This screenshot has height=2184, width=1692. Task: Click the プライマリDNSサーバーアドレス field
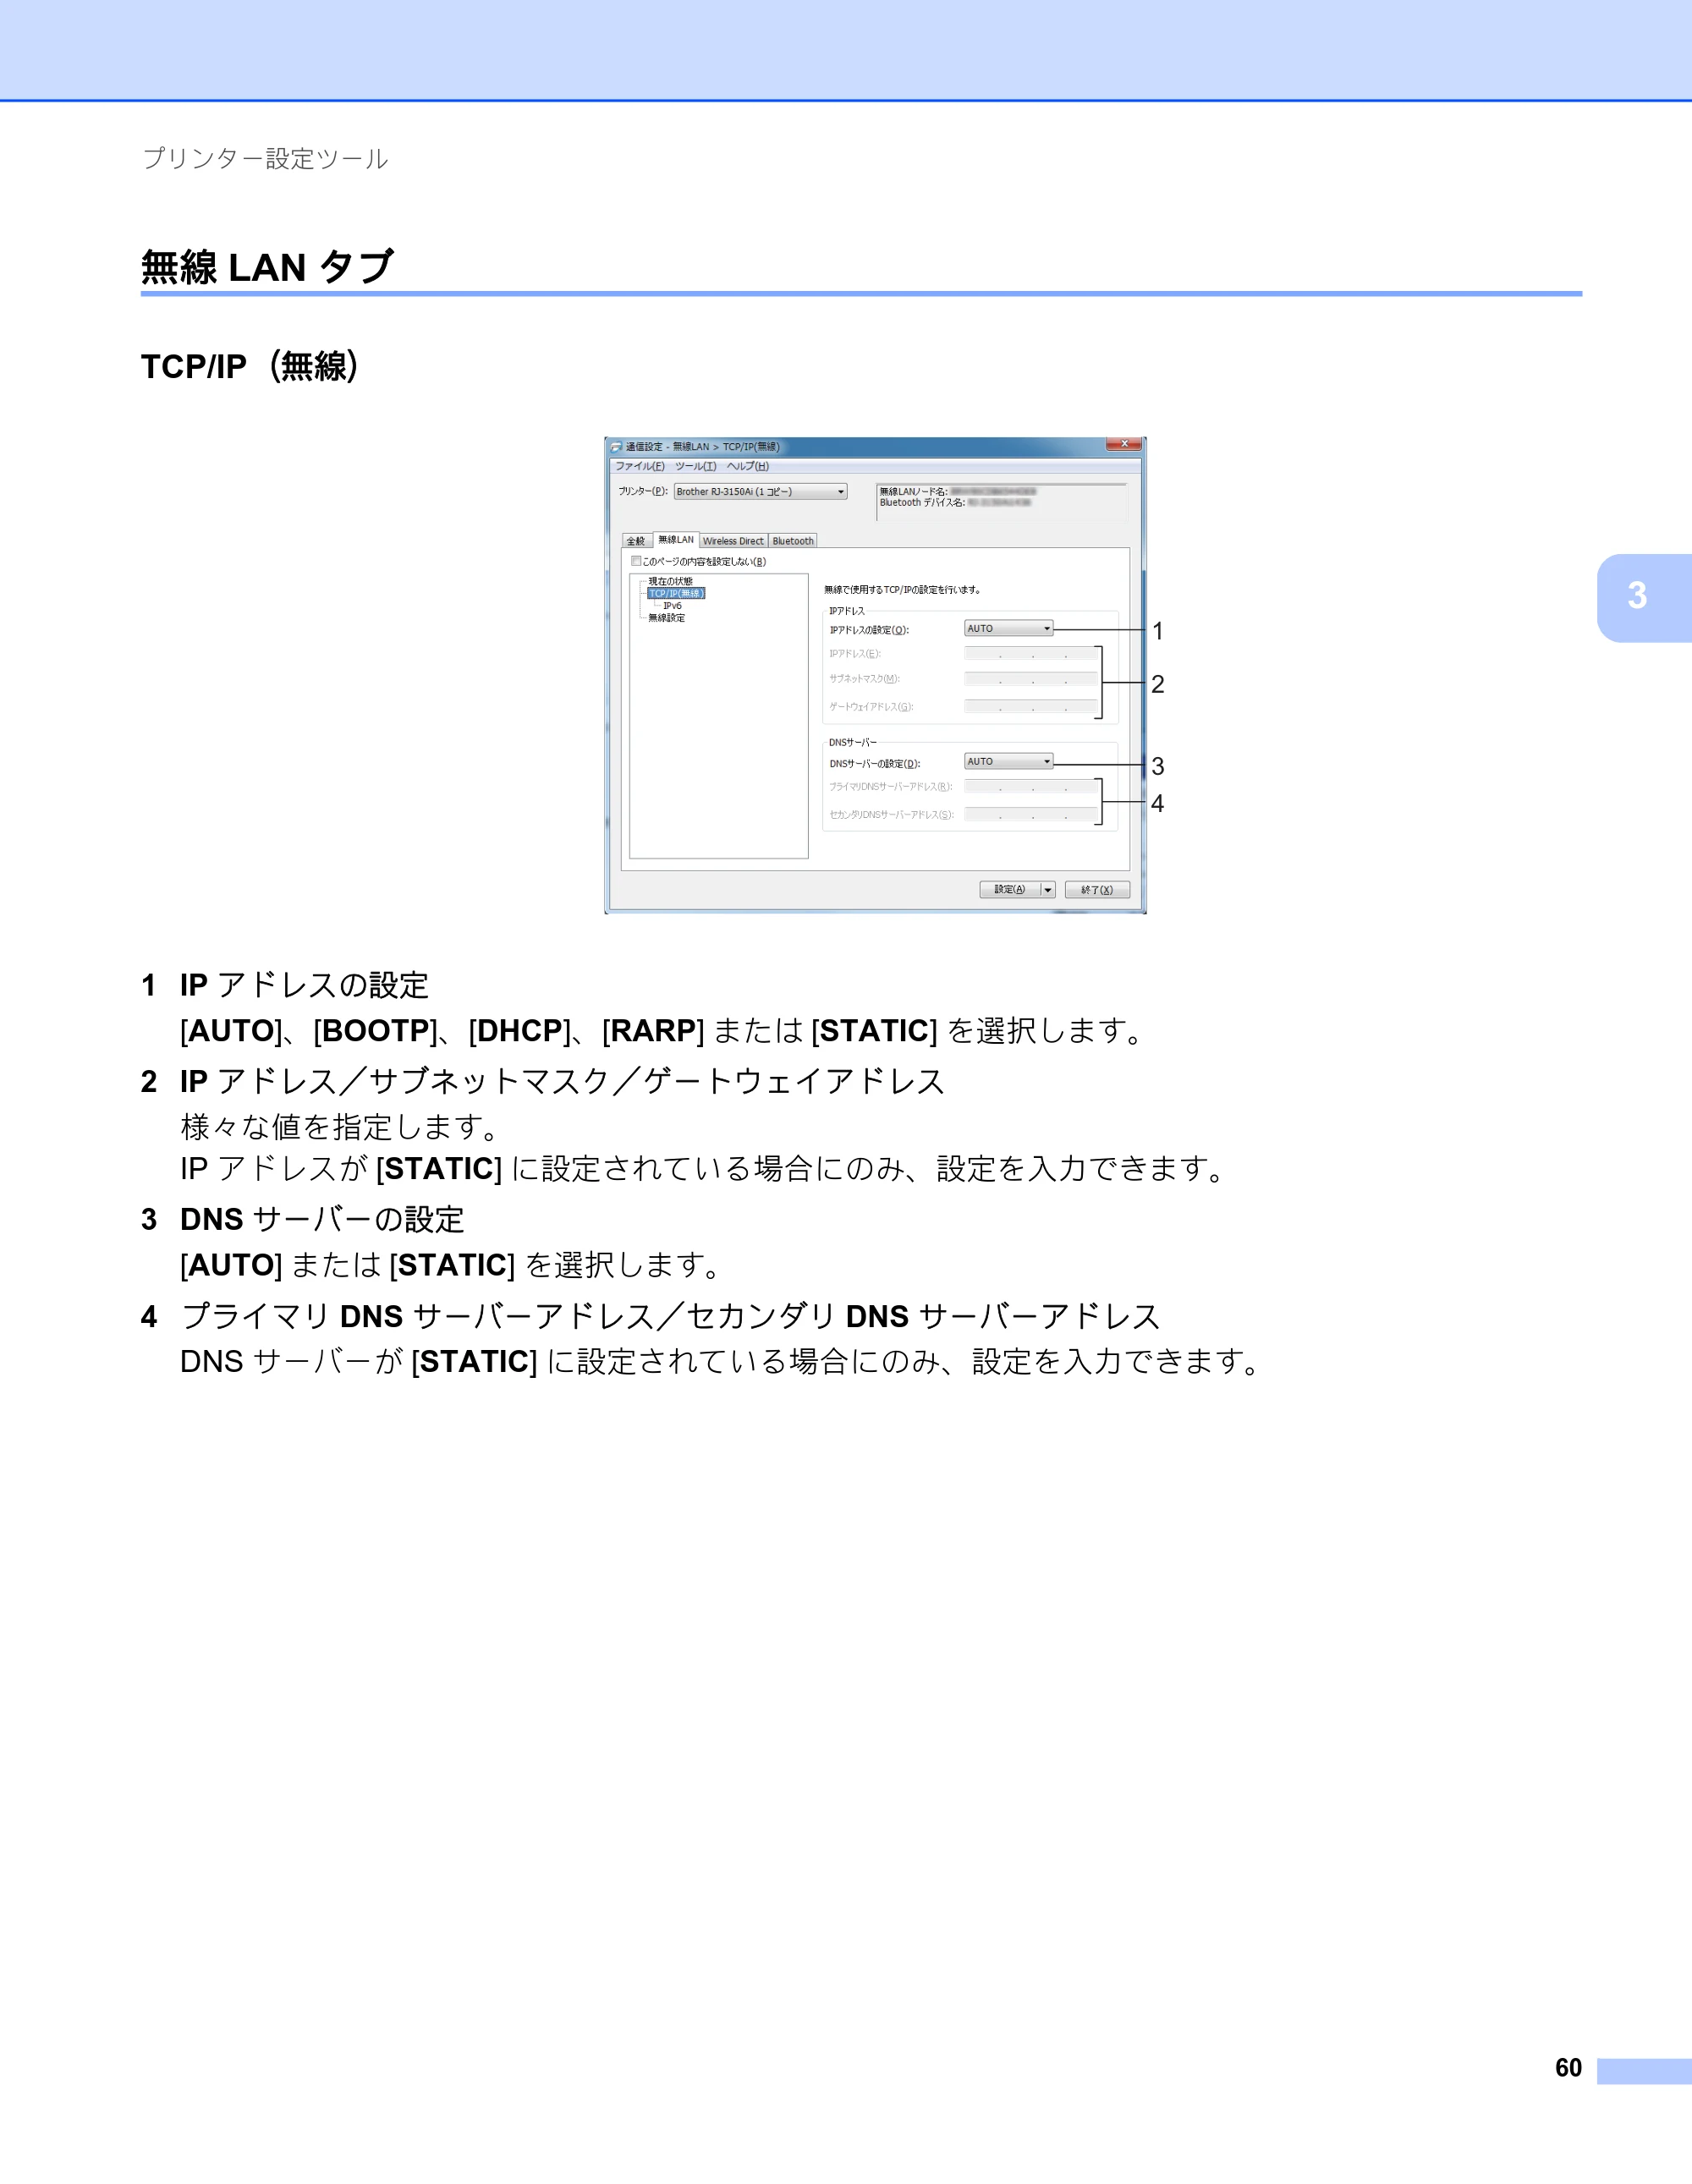1031,787
